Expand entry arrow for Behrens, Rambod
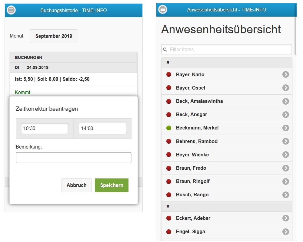This screenshot has width=303, height=242. 285,141
